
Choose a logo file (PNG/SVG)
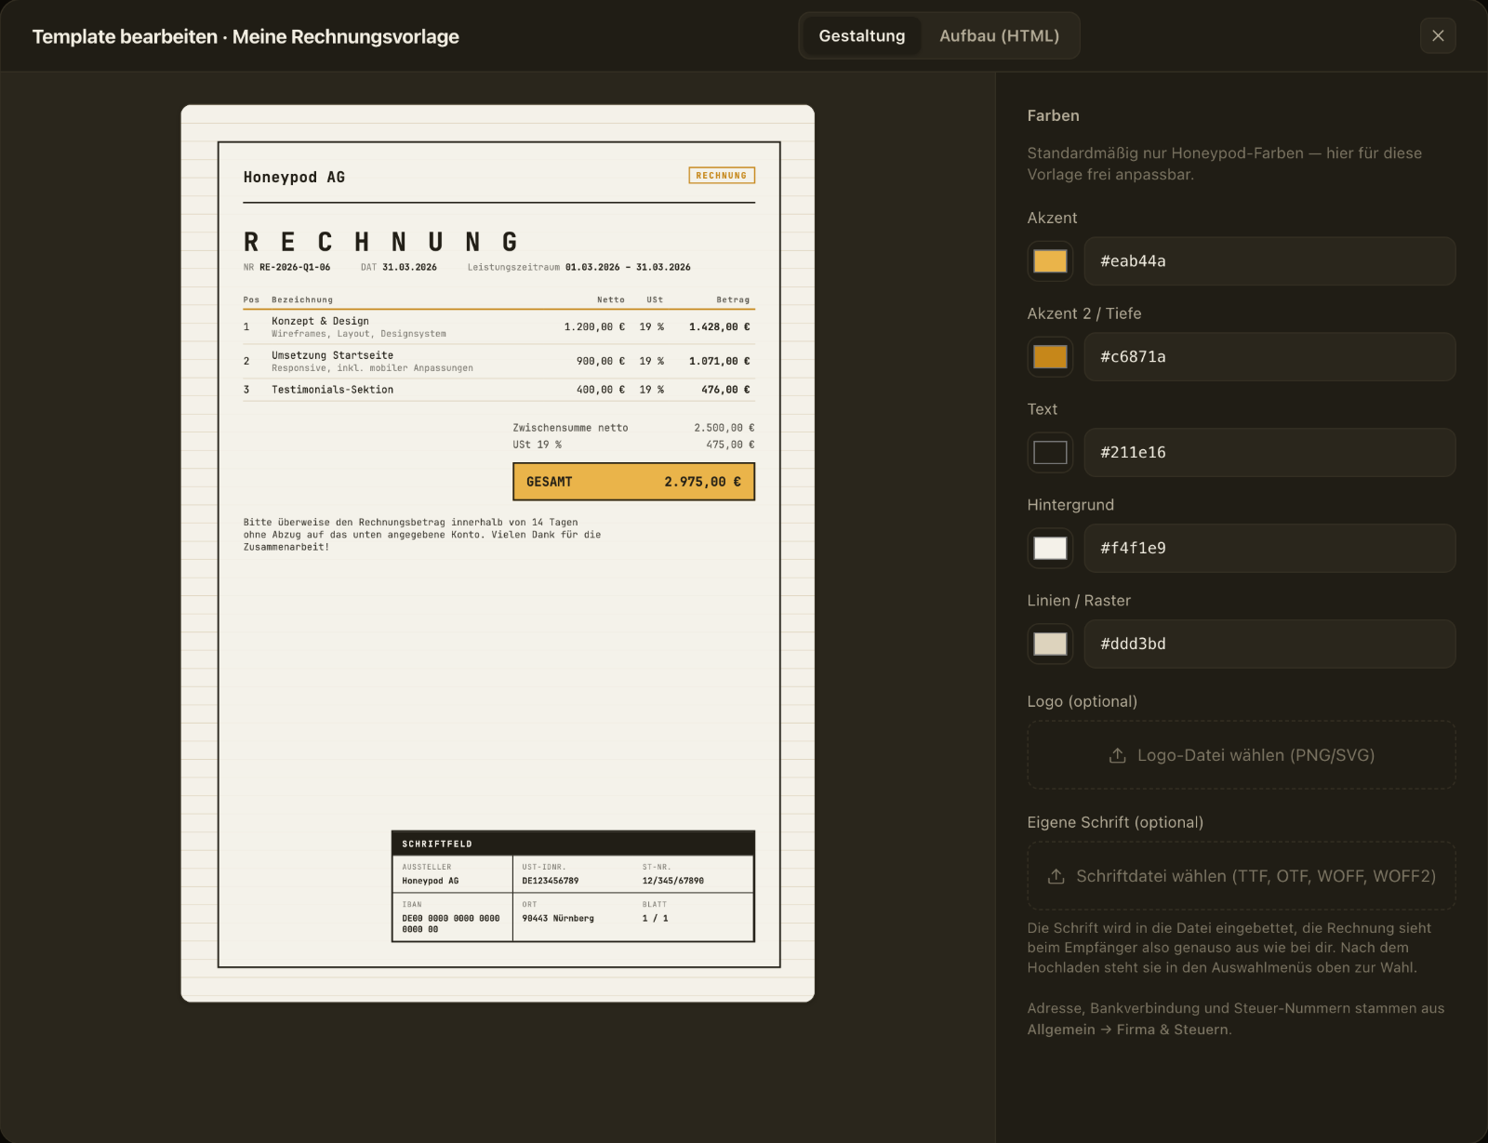pos(1242,755)
